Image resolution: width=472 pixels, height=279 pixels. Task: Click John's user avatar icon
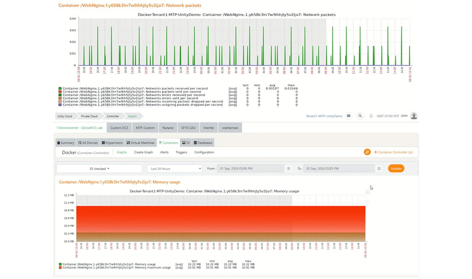click(414, 116)
